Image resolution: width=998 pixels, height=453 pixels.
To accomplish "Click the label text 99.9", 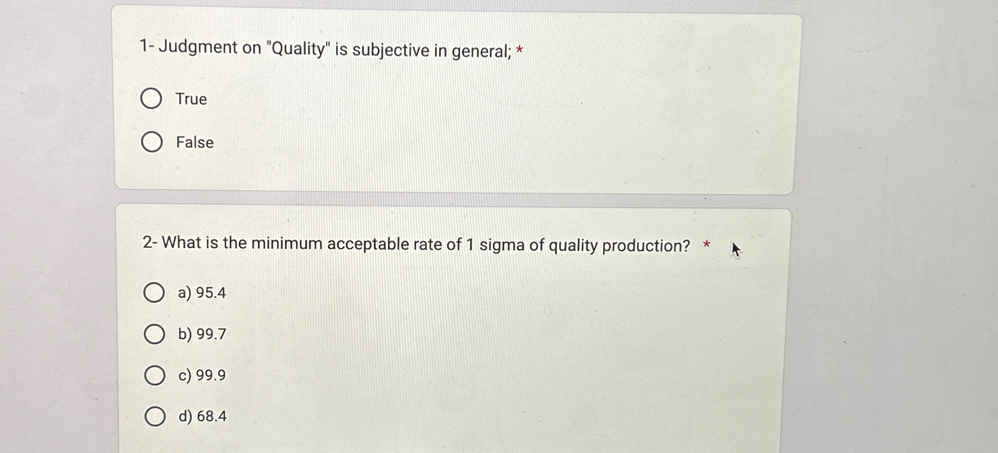I will tap(201, 375).
